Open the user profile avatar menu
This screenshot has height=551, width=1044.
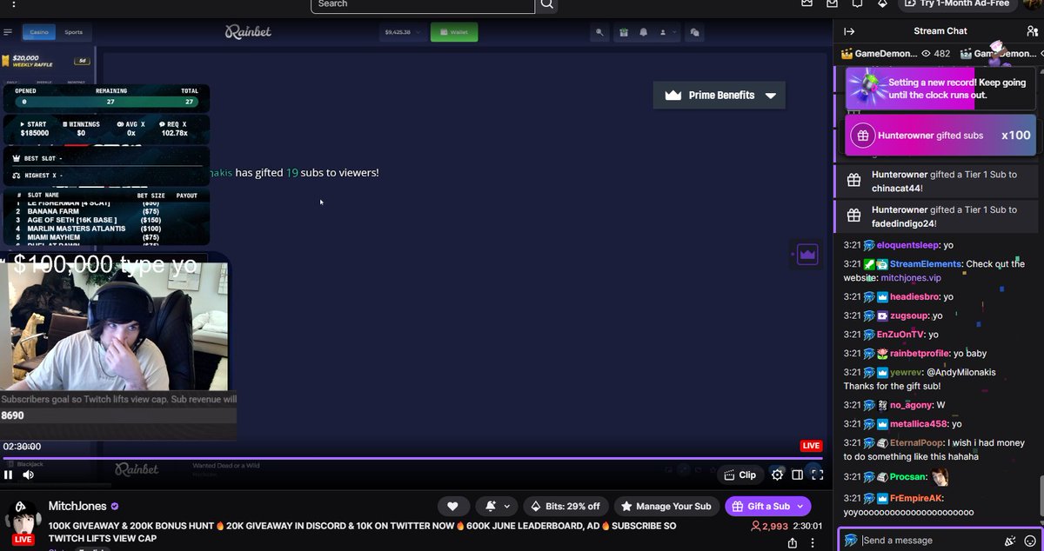(1031, 3)
